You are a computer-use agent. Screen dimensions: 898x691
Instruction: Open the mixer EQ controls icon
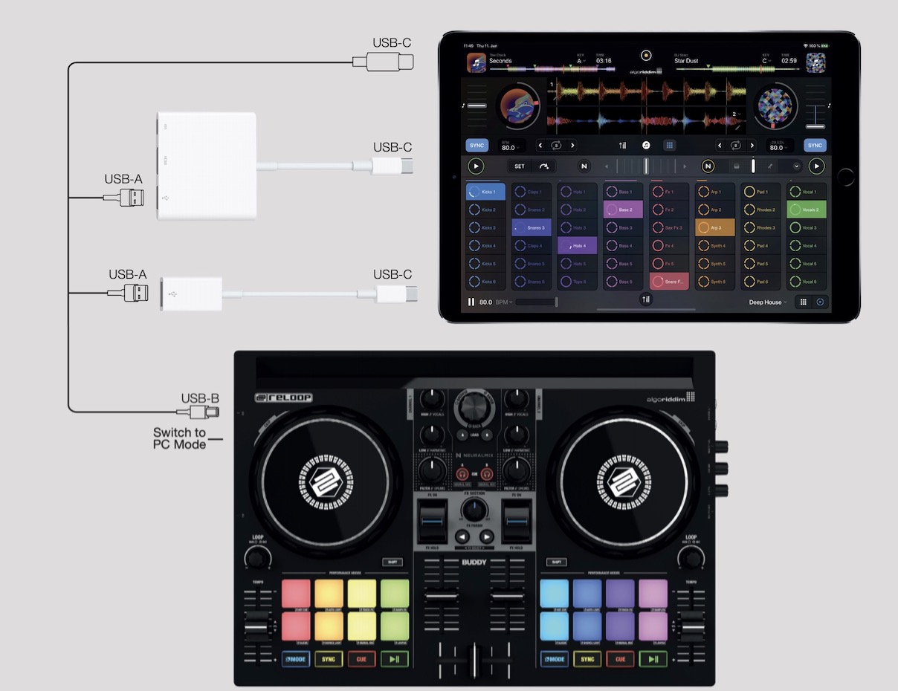tap(622, 145)
